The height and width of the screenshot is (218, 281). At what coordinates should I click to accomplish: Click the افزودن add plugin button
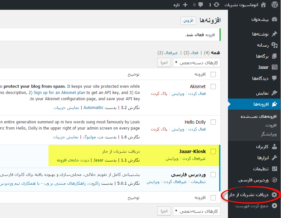(188, 20)
